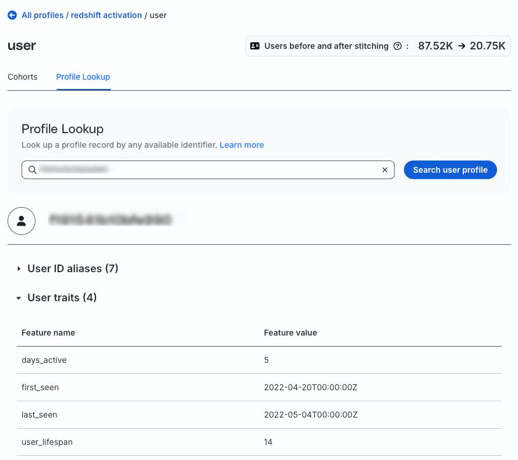Click the Feature value column header
Image resolution: width=518 pixels, height=460 pixels.
(290, 333)
